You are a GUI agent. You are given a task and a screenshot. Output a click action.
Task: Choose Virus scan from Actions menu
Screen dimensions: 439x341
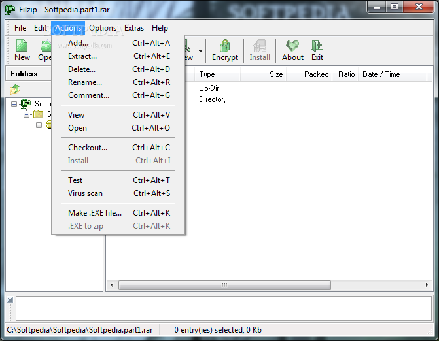click(118, 193)
